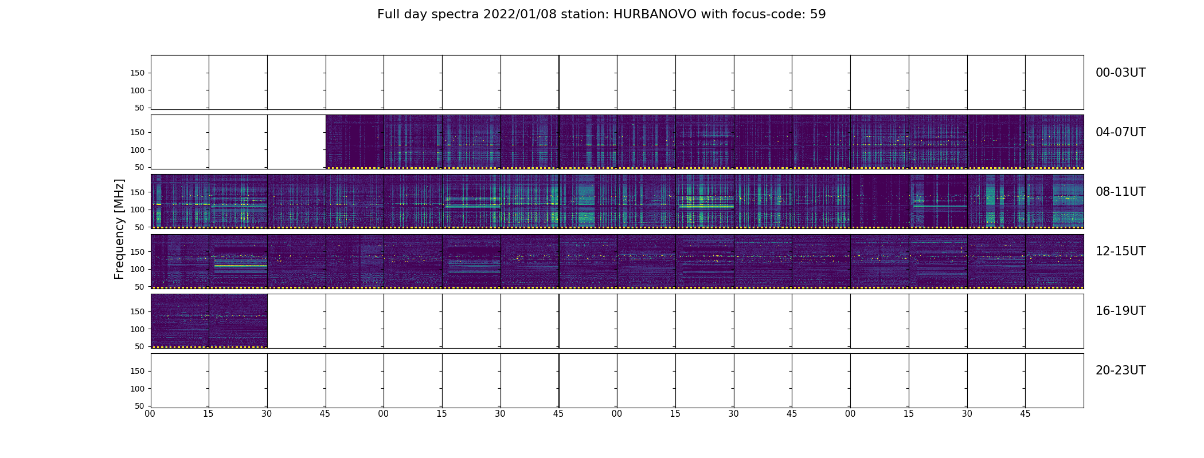Pick the '150' tick of the 08-11UT row
Viewport: 1204px width, 458px height.
138,192
